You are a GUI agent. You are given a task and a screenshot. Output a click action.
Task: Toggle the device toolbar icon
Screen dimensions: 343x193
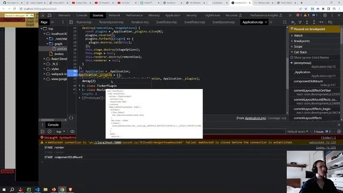[x=50, y=16]
